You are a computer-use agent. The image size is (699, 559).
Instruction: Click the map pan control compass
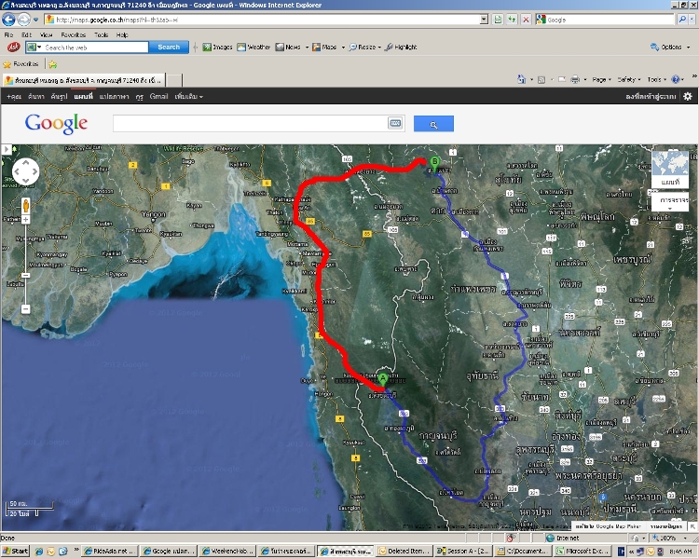(x=25, y=172)
